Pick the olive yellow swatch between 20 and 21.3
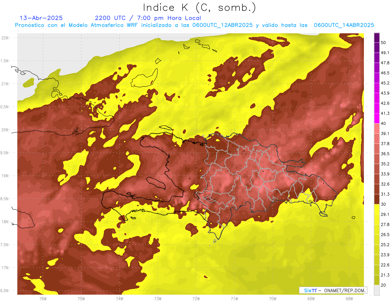Viewport: 392px width, 303px height. [x=377, y=280]
